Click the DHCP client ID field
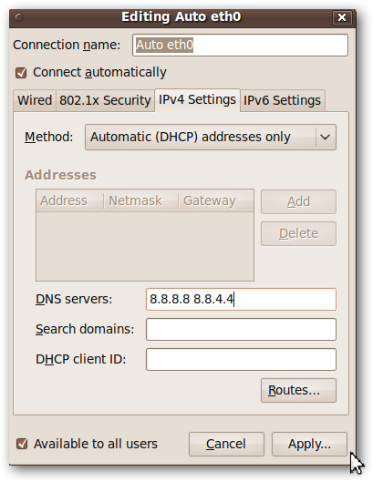This screenshot has height=482, width=373. click(241, 359)
